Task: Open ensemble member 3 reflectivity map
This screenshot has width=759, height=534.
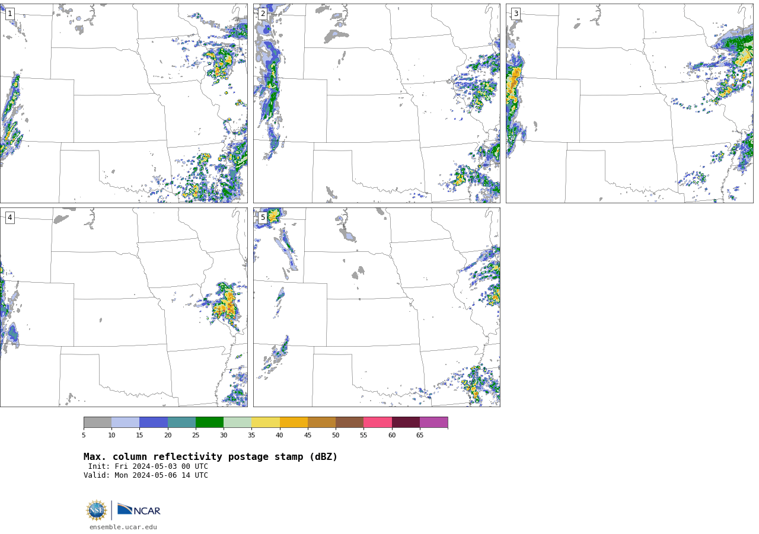Action: [x=630, y=104]
